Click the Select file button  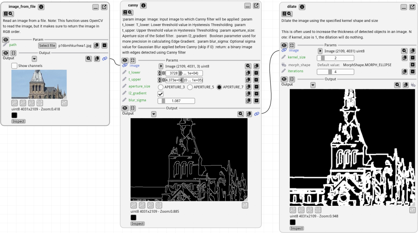(47, 45)
